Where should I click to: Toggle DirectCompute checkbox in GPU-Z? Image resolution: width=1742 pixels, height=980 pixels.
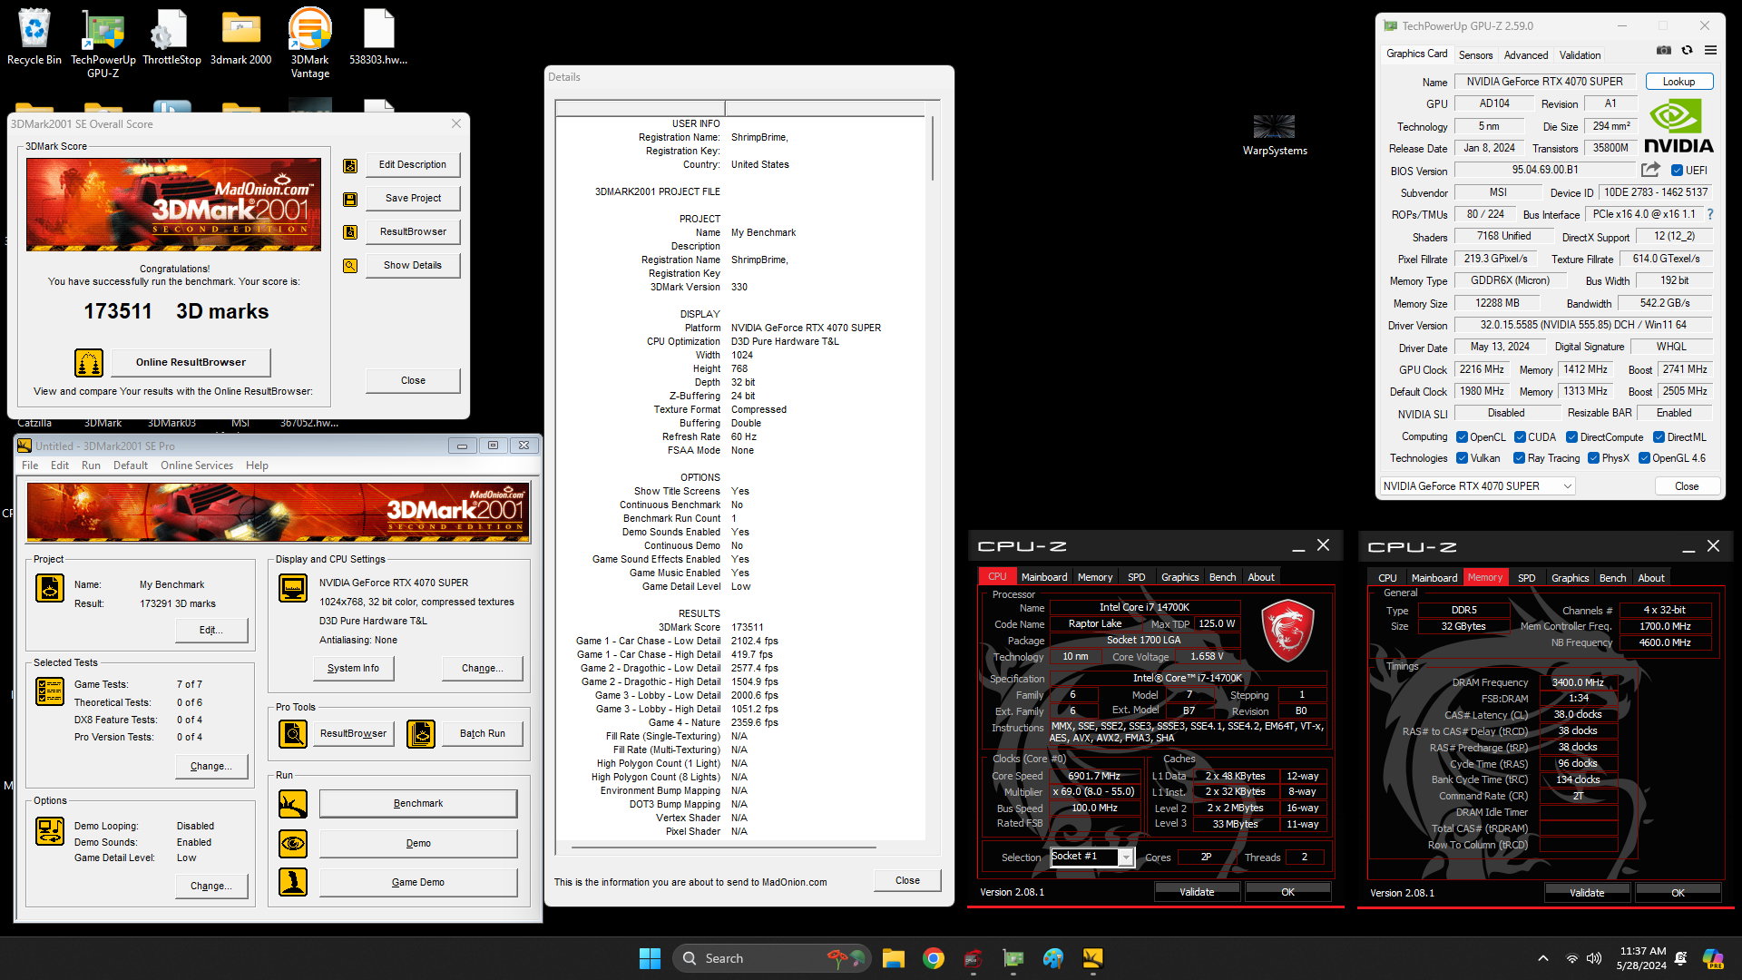click(x=1571, y=437)
